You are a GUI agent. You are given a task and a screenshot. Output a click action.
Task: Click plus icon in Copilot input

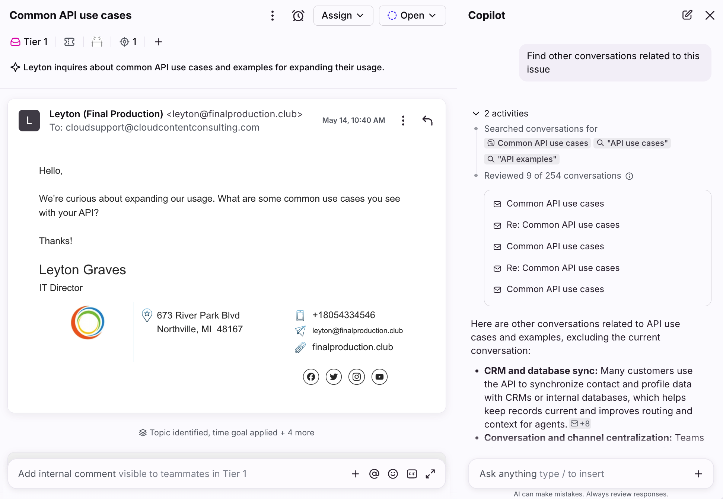tap(698, 474)
